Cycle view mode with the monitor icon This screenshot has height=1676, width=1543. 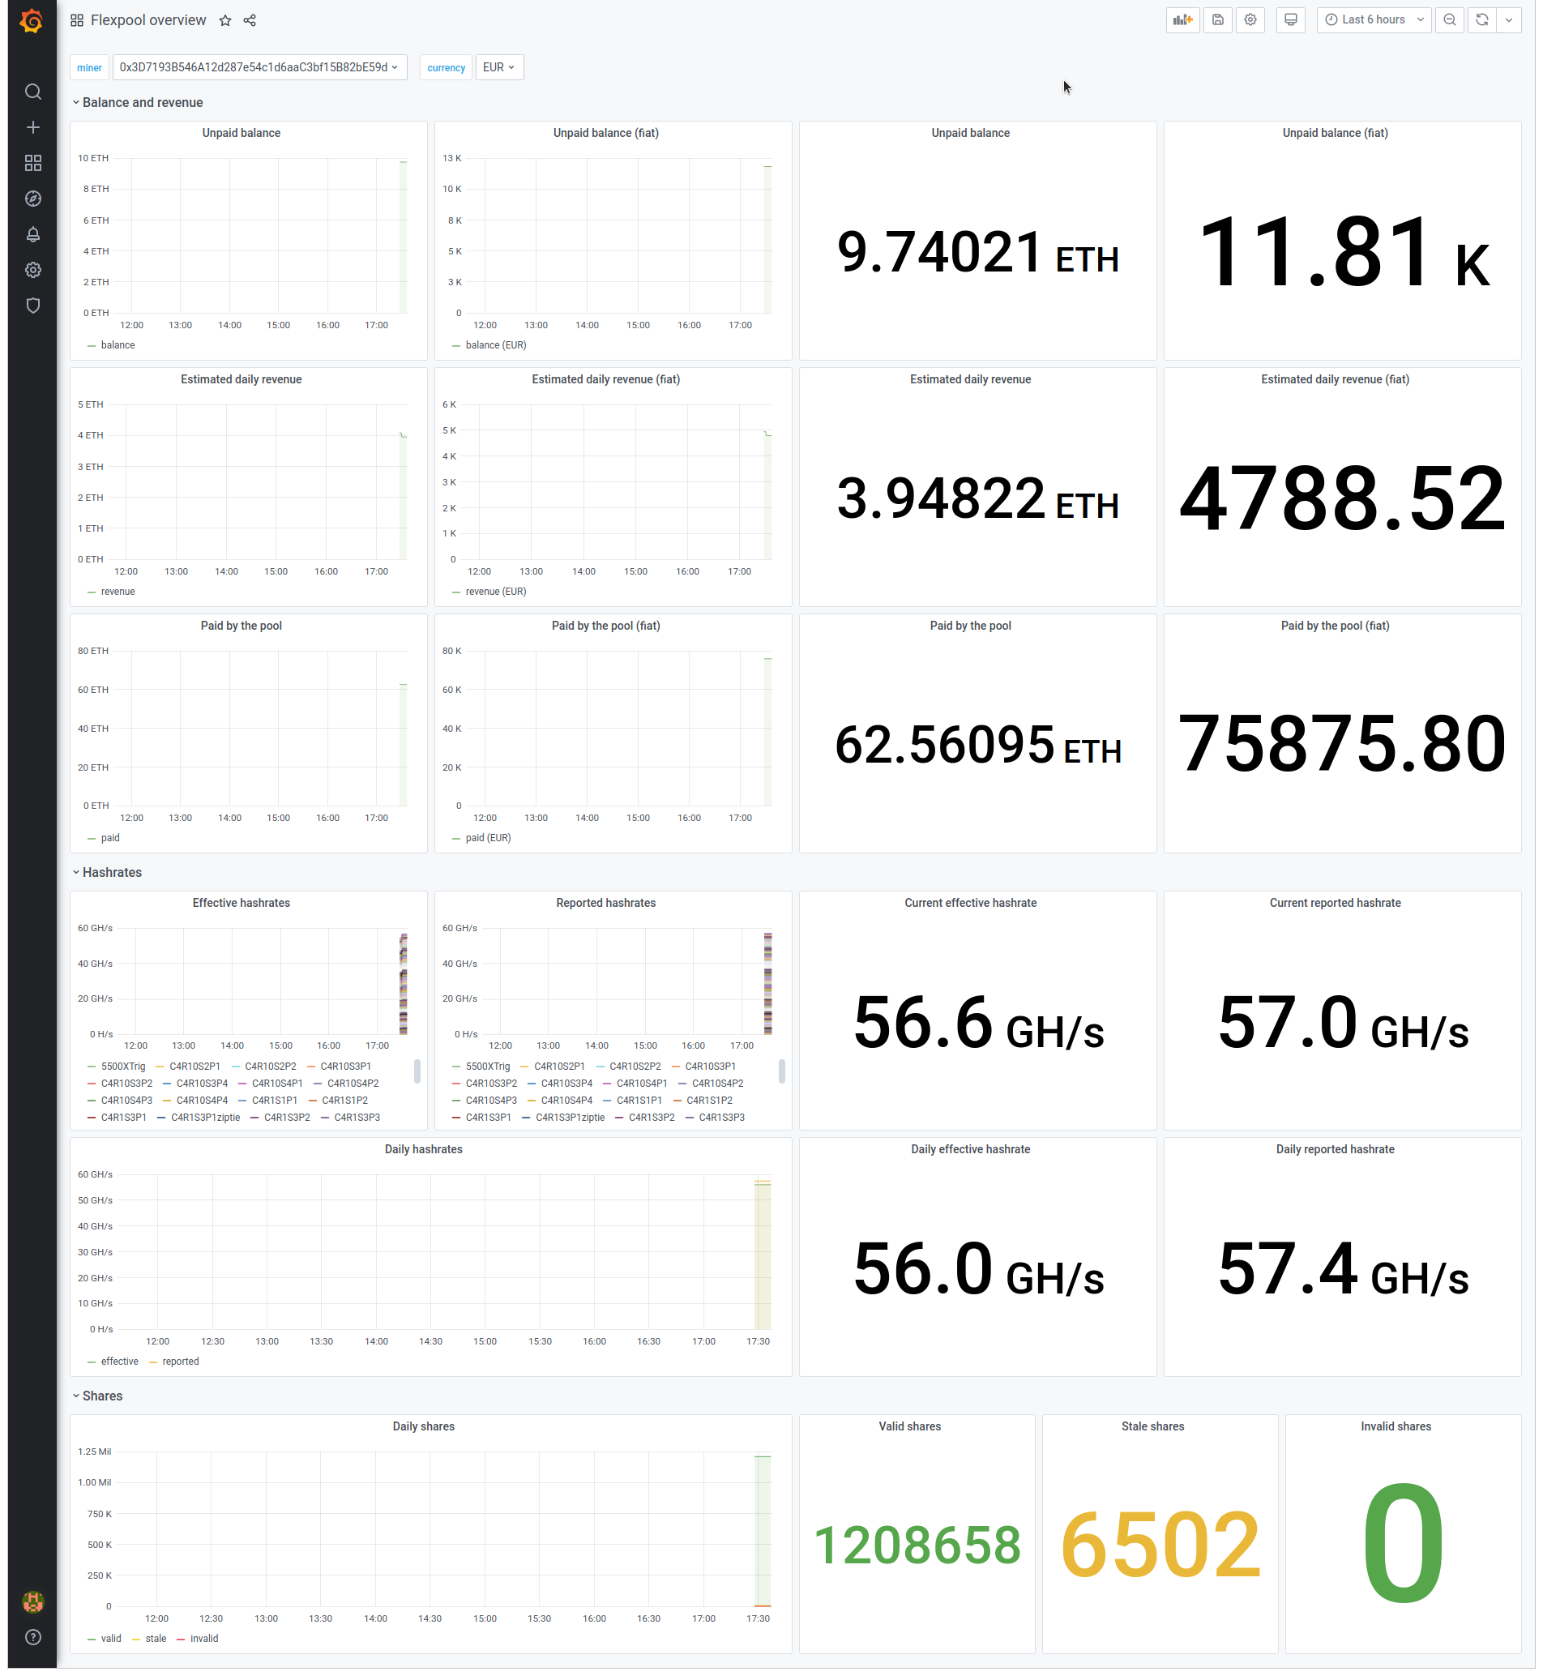[1293, 20]
